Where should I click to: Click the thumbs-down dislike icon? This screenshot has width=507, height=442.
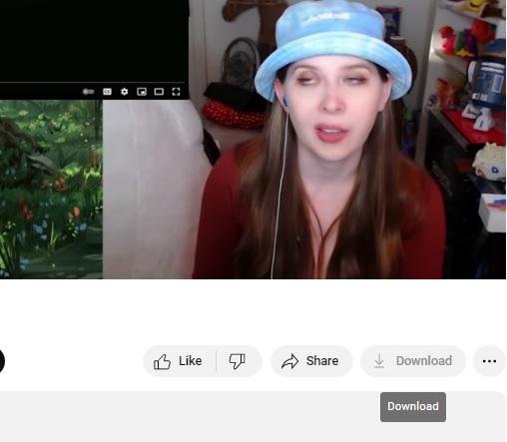(238, 361)
